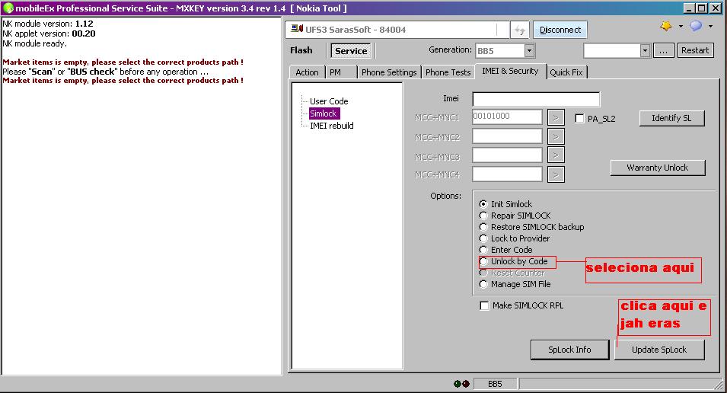This screenshot has height=393, width=727.
Task: Select the Repair SIMLOCK option
Action: click(x=483, y=216)
